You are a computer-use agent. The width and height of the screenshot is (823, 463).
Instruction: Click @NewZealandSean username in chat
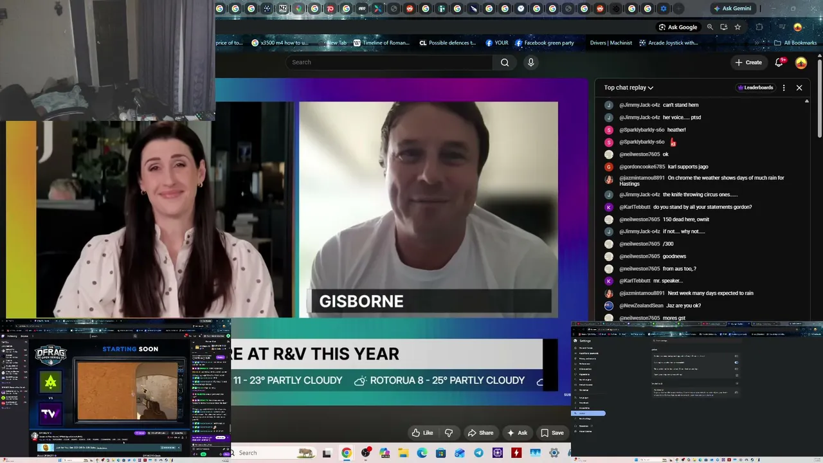(x=641, y=305)
